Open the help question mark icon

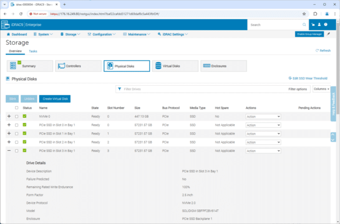[325, 24]
